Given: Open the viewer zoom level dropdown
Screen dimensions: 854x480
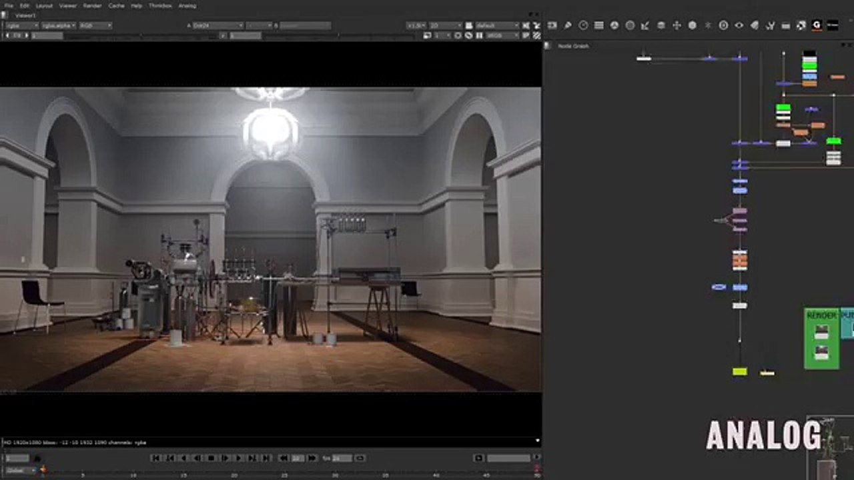Looking at the screenshot, I should [416, 25].
